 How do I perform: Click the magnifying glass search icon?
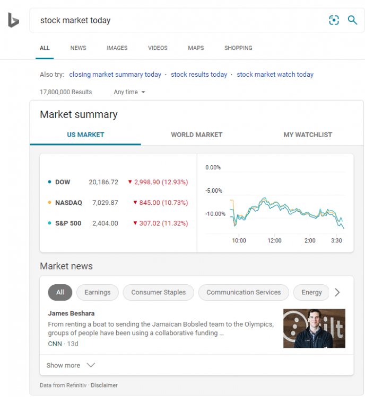pos(352,21)
